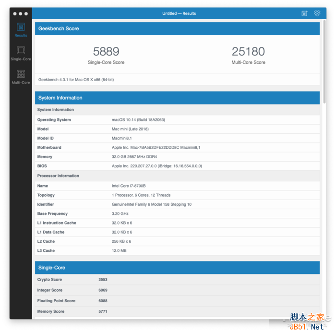
Task: Click the single-core score 5889
Action: tap(106, 51)
